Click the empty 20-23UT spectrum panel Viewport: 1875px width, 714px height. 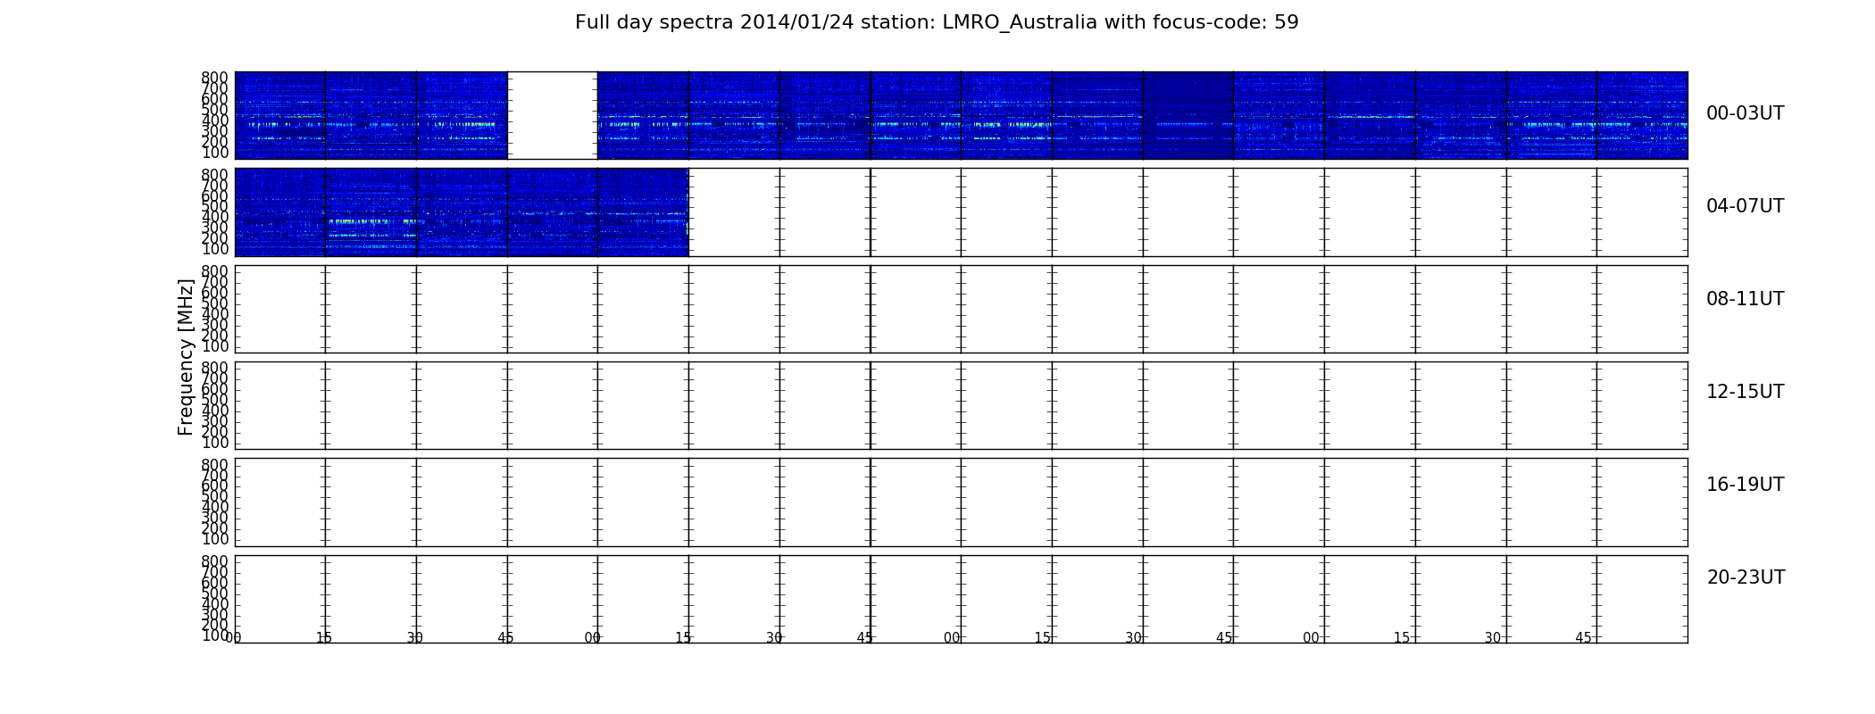coord(961,599)
